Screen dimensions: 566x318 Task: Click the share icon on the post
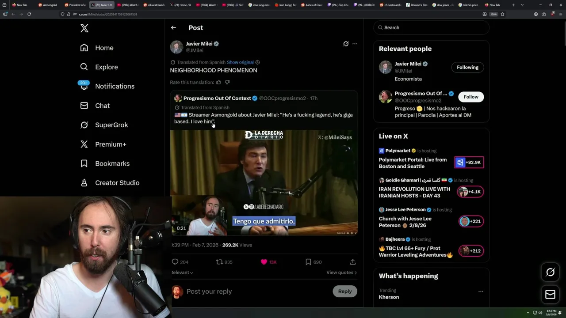[352, 262]
